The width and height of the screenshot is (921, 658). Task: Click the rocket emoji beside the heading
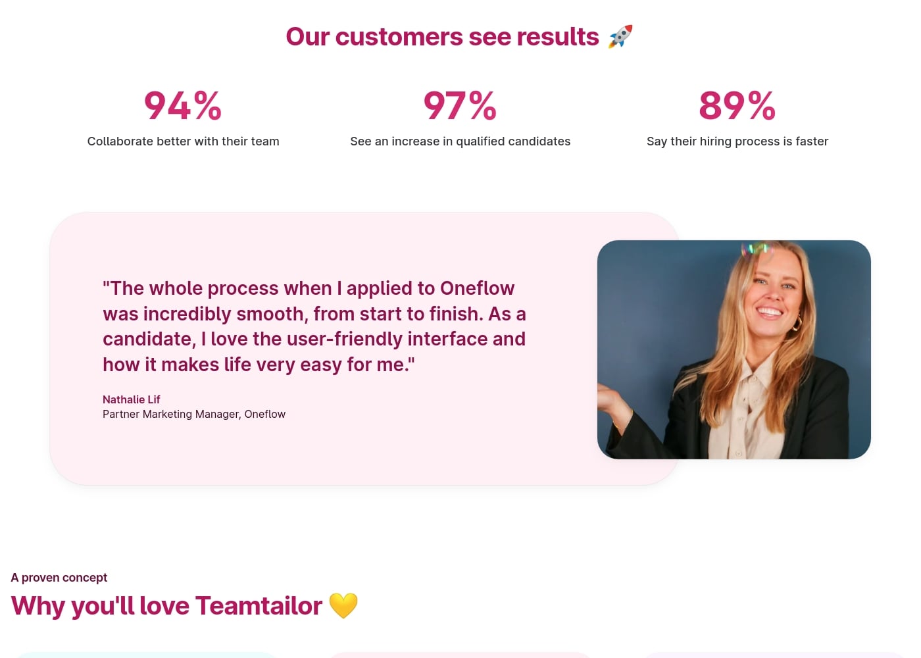[620, 37]
